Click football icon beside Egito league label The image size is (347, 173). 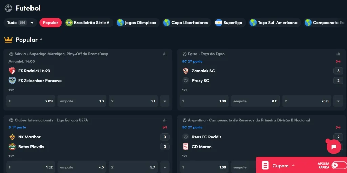tap(185, 54)
